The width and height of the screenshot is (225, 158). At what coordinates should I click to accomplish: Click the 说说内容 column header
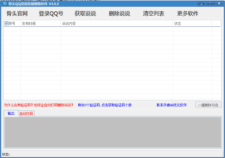click(116, 23)
